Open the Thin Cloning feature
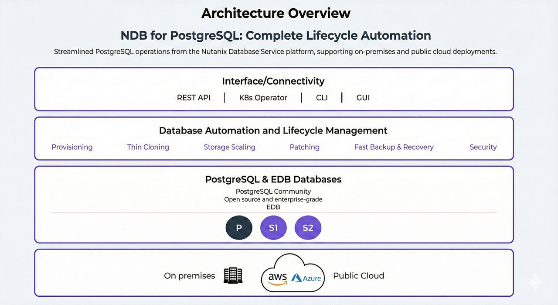 [148, 147]
